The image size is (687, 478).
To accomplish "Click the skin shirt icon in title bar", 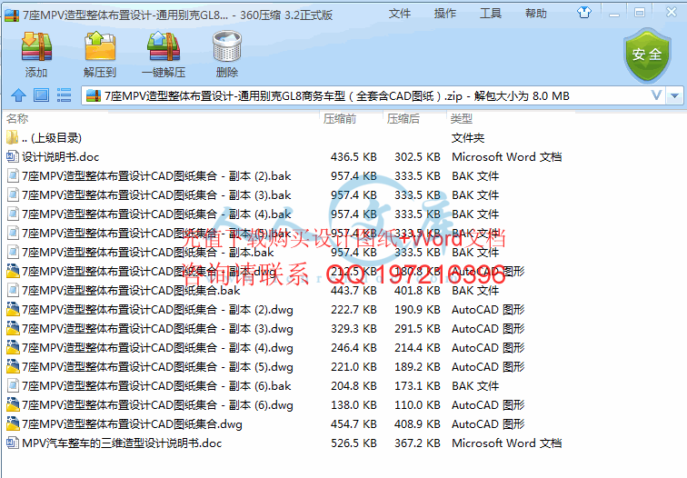I will pos(584,13).
